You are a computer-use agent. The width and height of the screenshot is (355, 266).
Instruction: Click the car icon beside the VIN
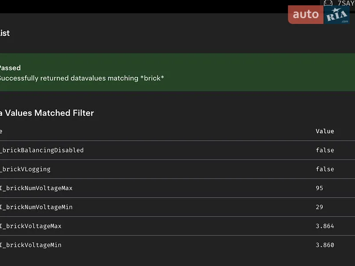point(328,3)
